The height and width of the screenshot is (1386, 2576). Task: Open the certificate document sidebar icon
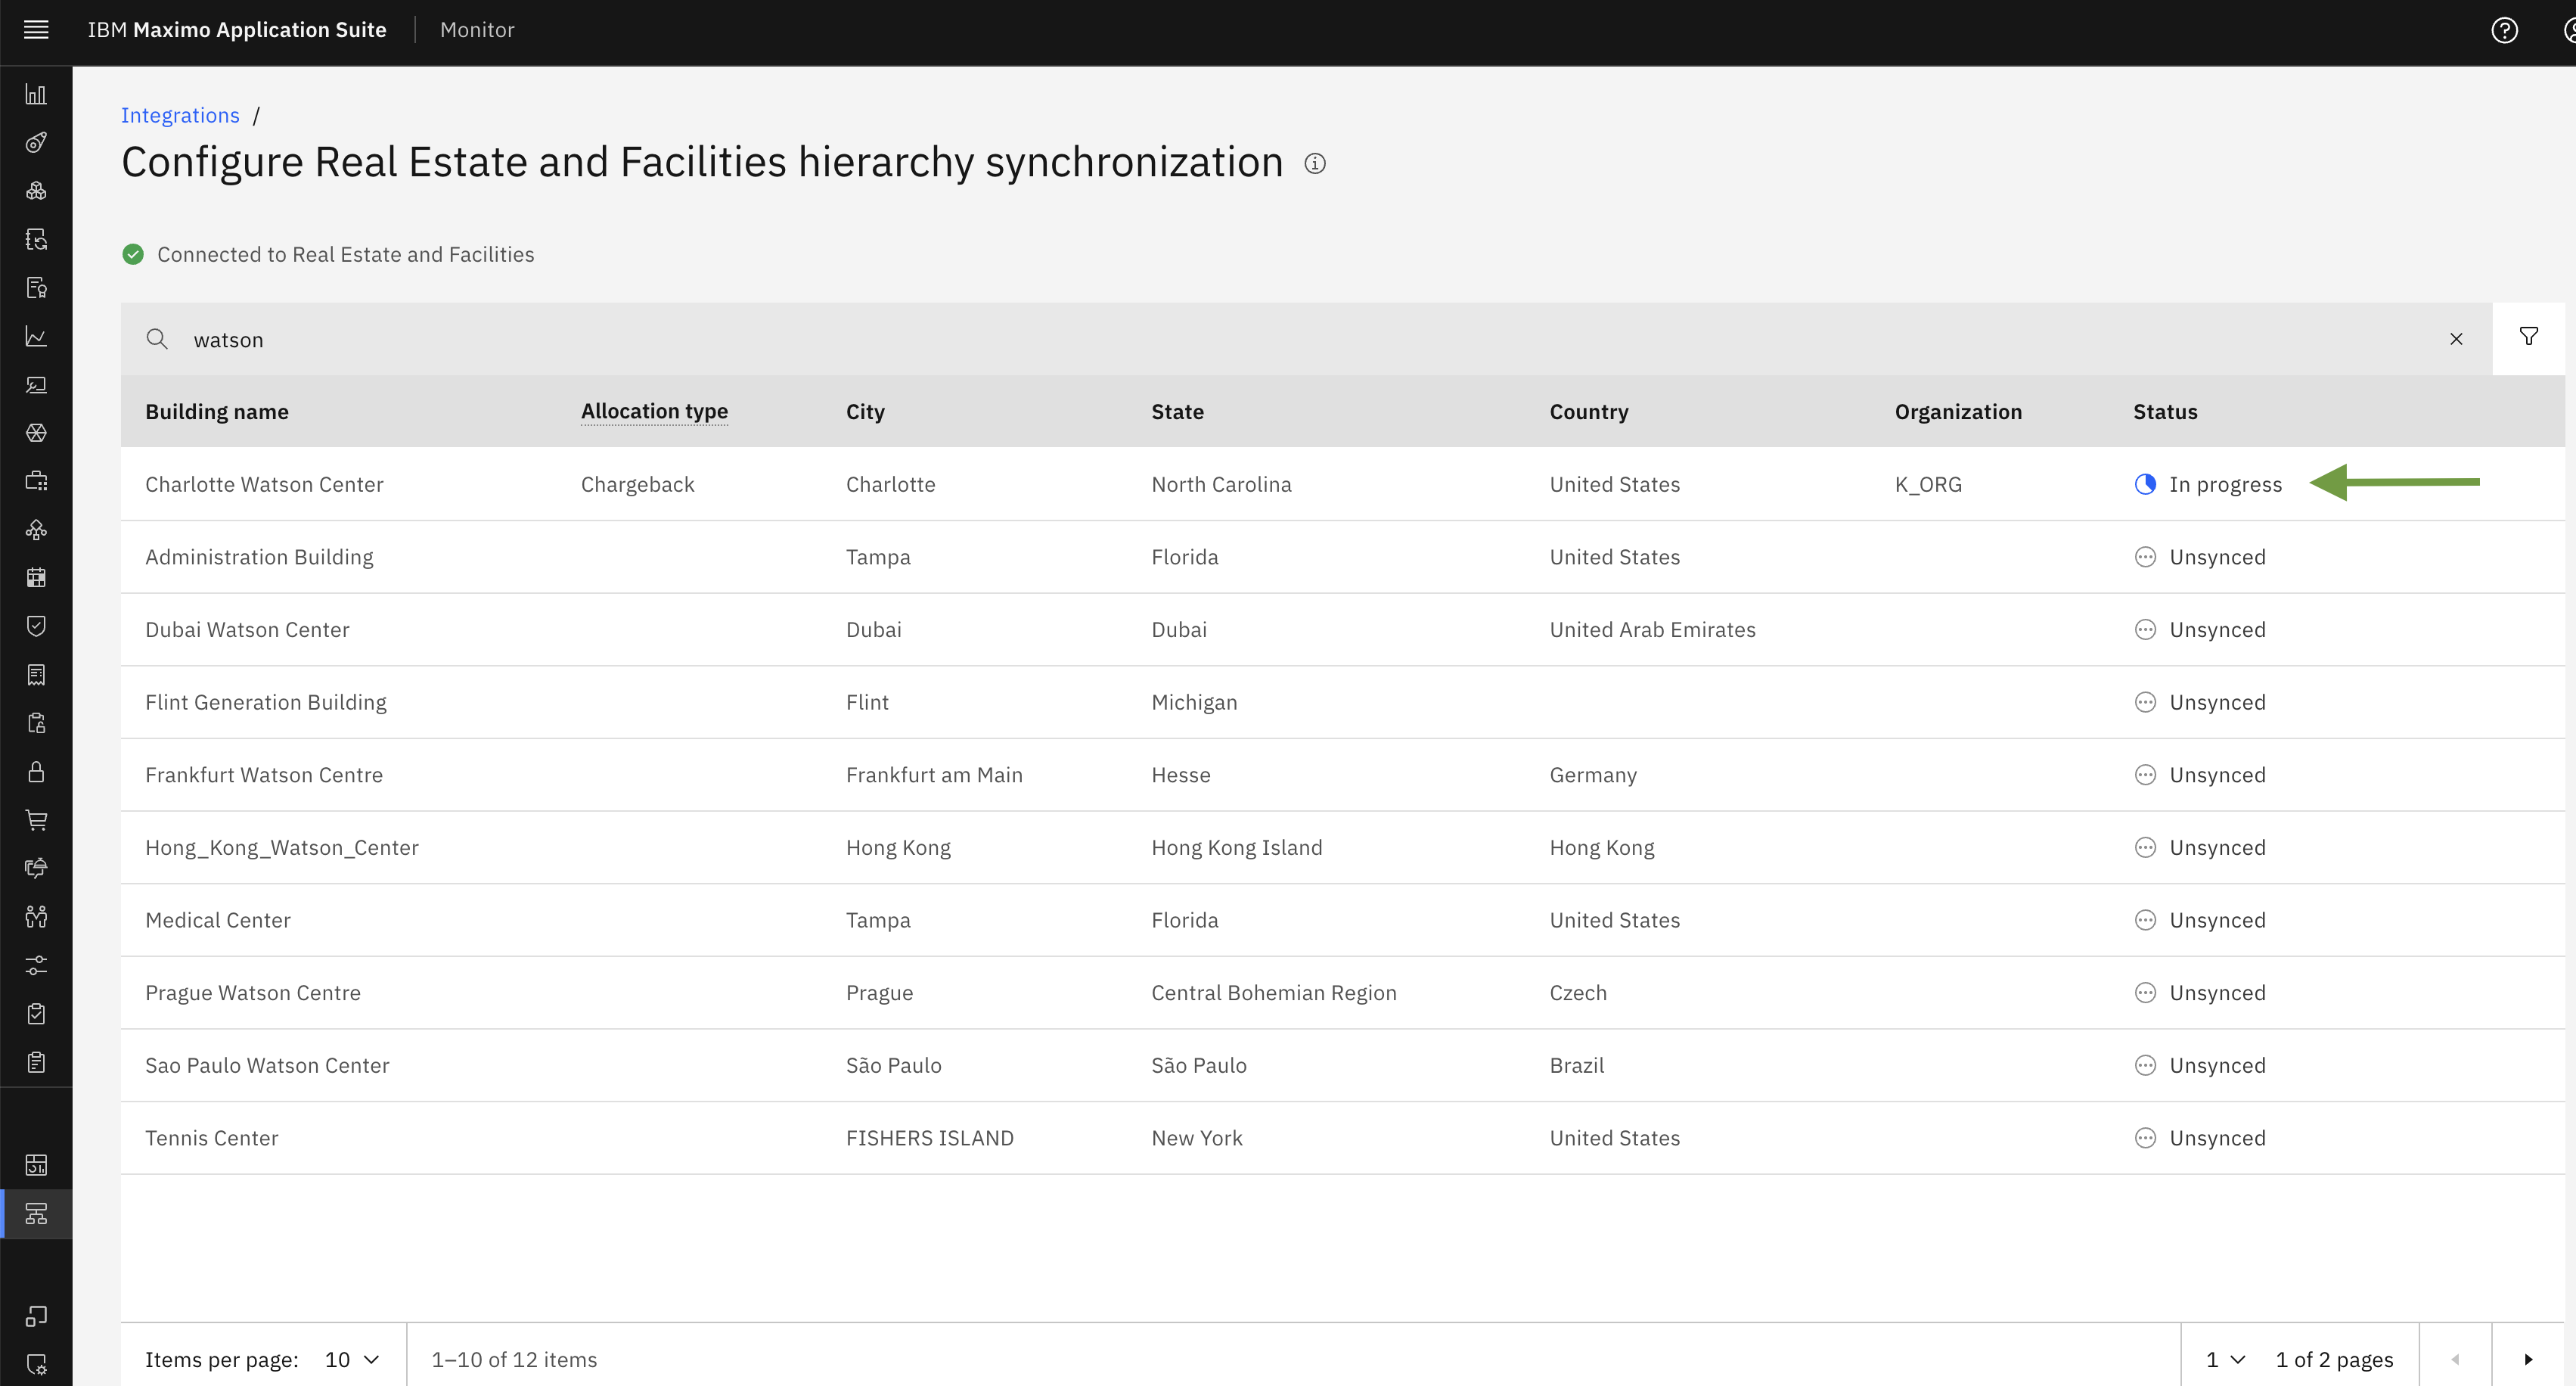(x=36, y=288)
